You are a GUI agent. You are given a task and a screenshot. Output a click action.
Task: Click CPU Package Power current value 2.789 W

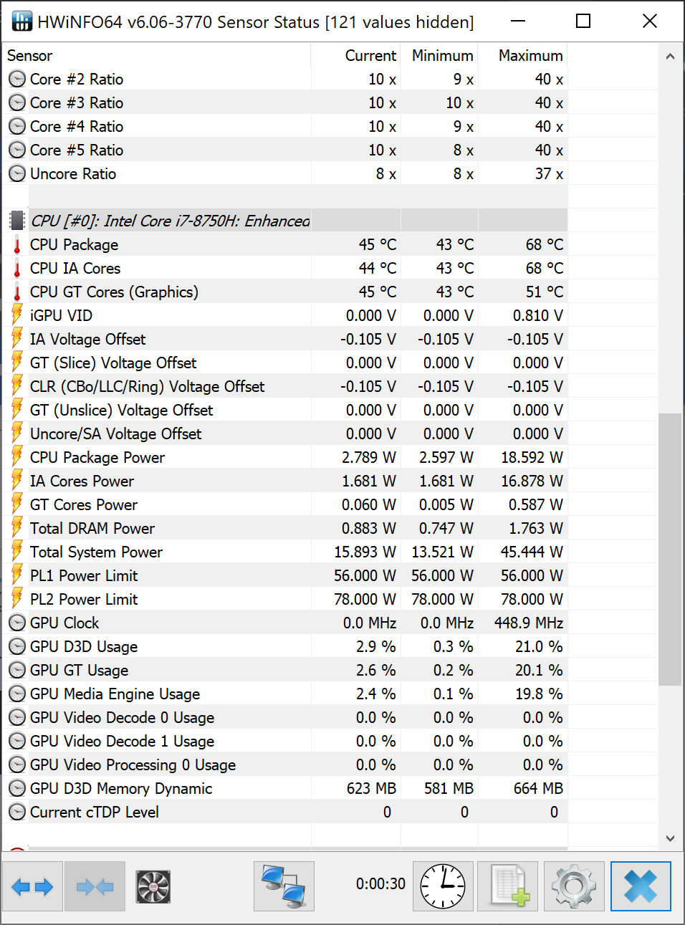click(369, 457)
